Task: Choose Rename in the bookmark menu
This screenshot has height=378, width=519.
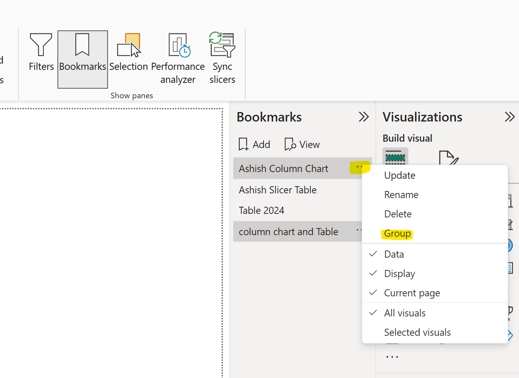Action: 401,195
